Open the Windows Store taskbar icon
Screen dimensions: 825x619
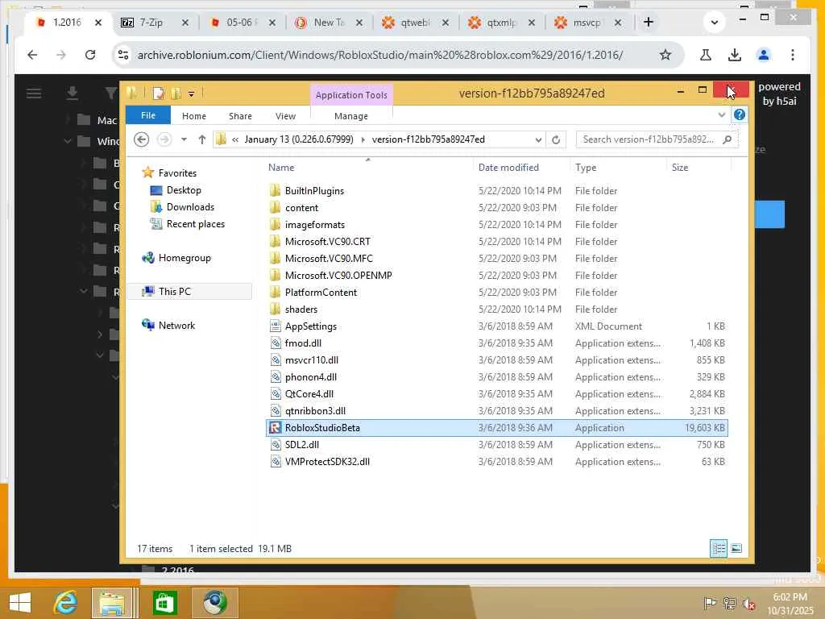tap(164, 602)
